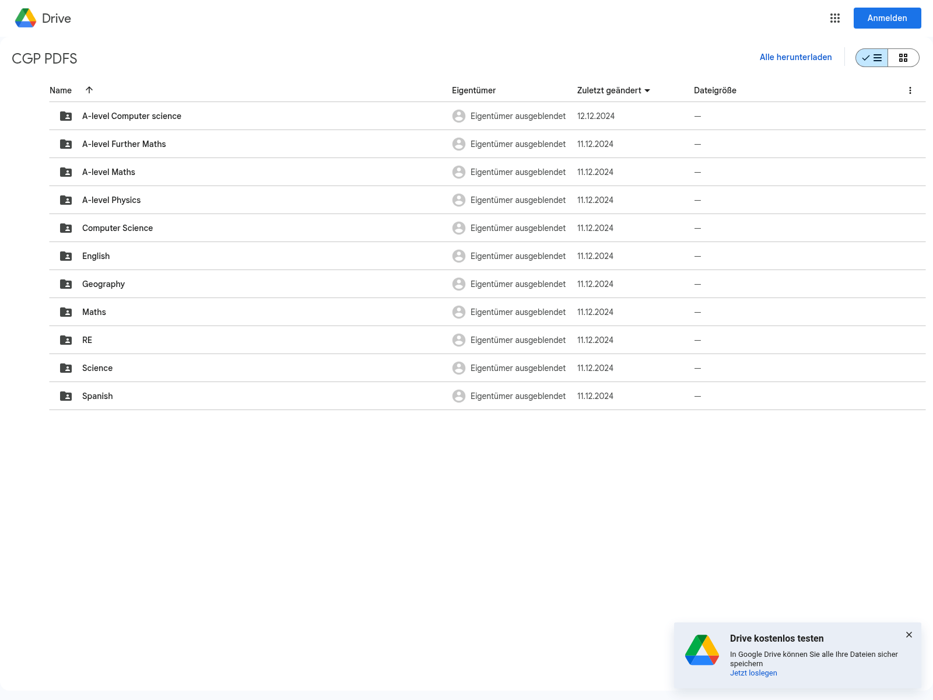This screenshot has height=700, width=933.
Task: Select the A-level Maths folder name
Action: (108, 172)
